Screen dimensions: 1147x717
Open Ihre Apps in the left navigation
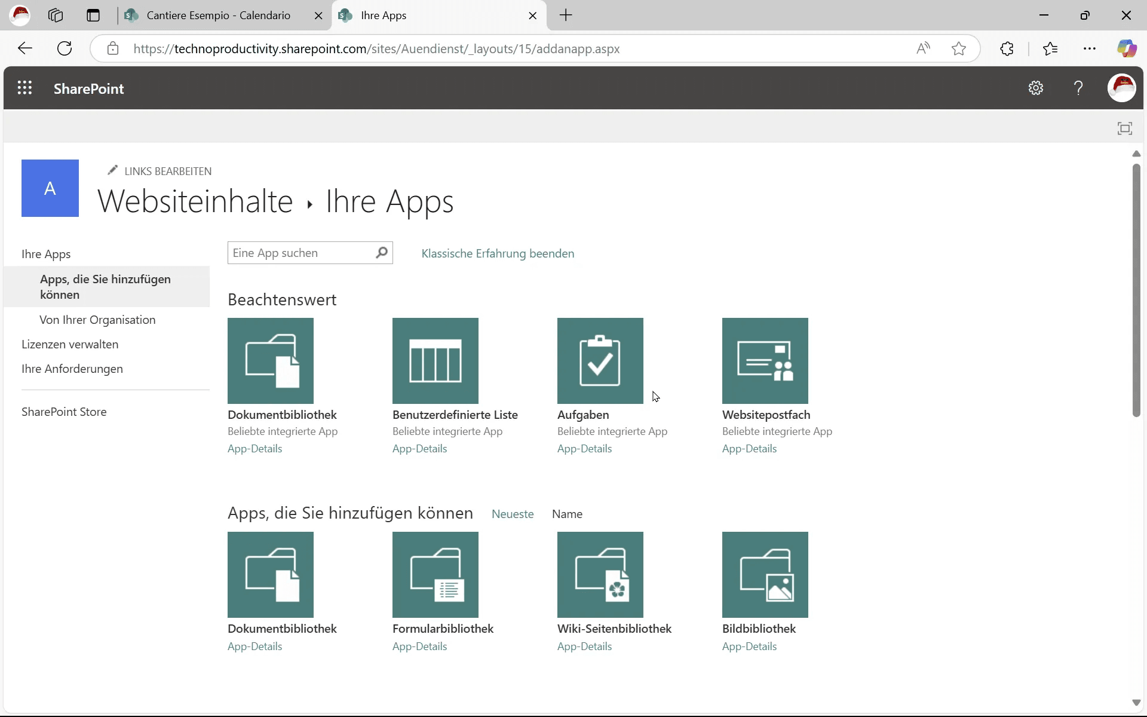click(x=46, y=254)
